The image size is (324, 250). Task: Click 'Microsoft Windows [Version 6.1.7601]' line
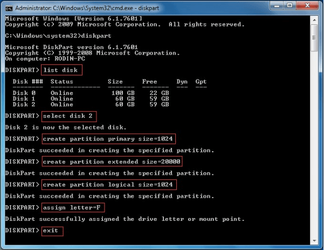73,18
